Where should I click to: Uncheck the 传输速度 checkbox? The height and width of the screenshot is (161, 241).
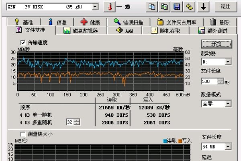point(23,42)
